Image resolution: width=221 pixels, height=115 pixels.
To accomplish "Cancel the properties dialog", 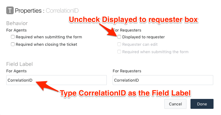I will (175, 104).
